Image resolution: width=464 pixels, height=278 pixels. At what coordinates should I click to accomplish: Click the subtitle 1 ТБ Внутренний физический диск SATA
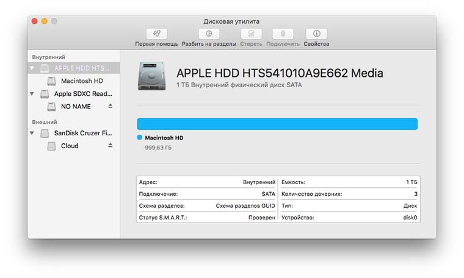coord(239,85)
